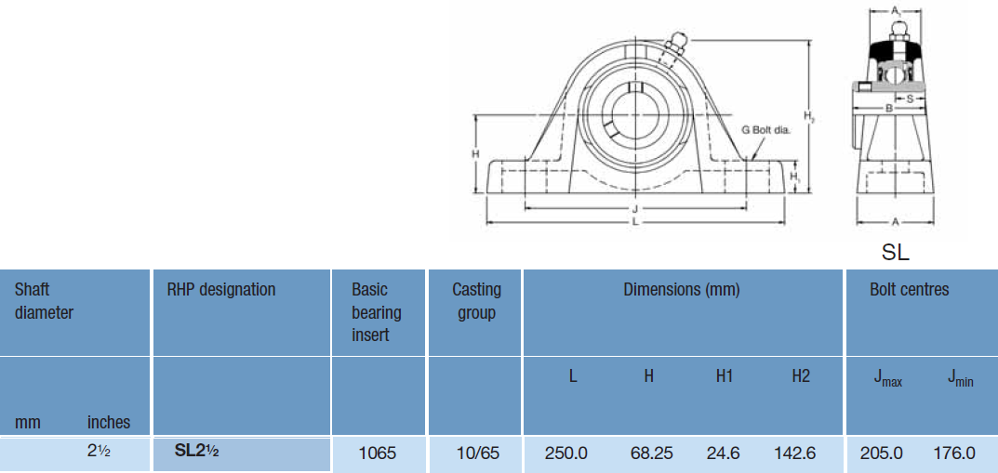Screen dimensions: 998x473
Task: Select the 1065 bearing insert value
Action: pyautogui.click(x=378, y=453)
